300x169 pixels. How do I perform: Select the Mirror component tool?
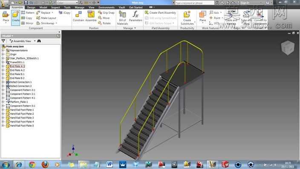coord(27,23)
